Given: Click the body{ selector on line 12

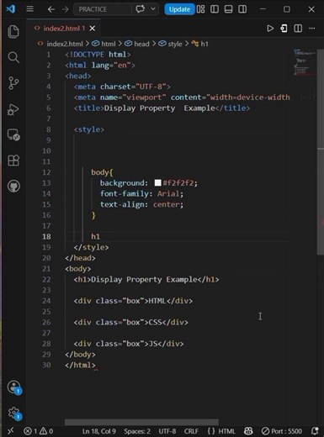Looking at the screenshot, I should coord(102,172).
